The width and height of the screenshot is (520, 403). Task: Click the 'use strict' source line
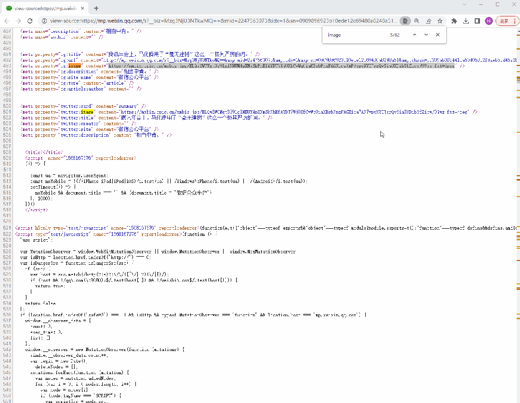36,240
